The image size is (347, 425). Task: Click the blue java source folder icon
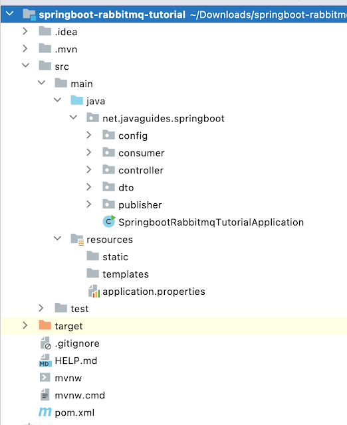77,100
